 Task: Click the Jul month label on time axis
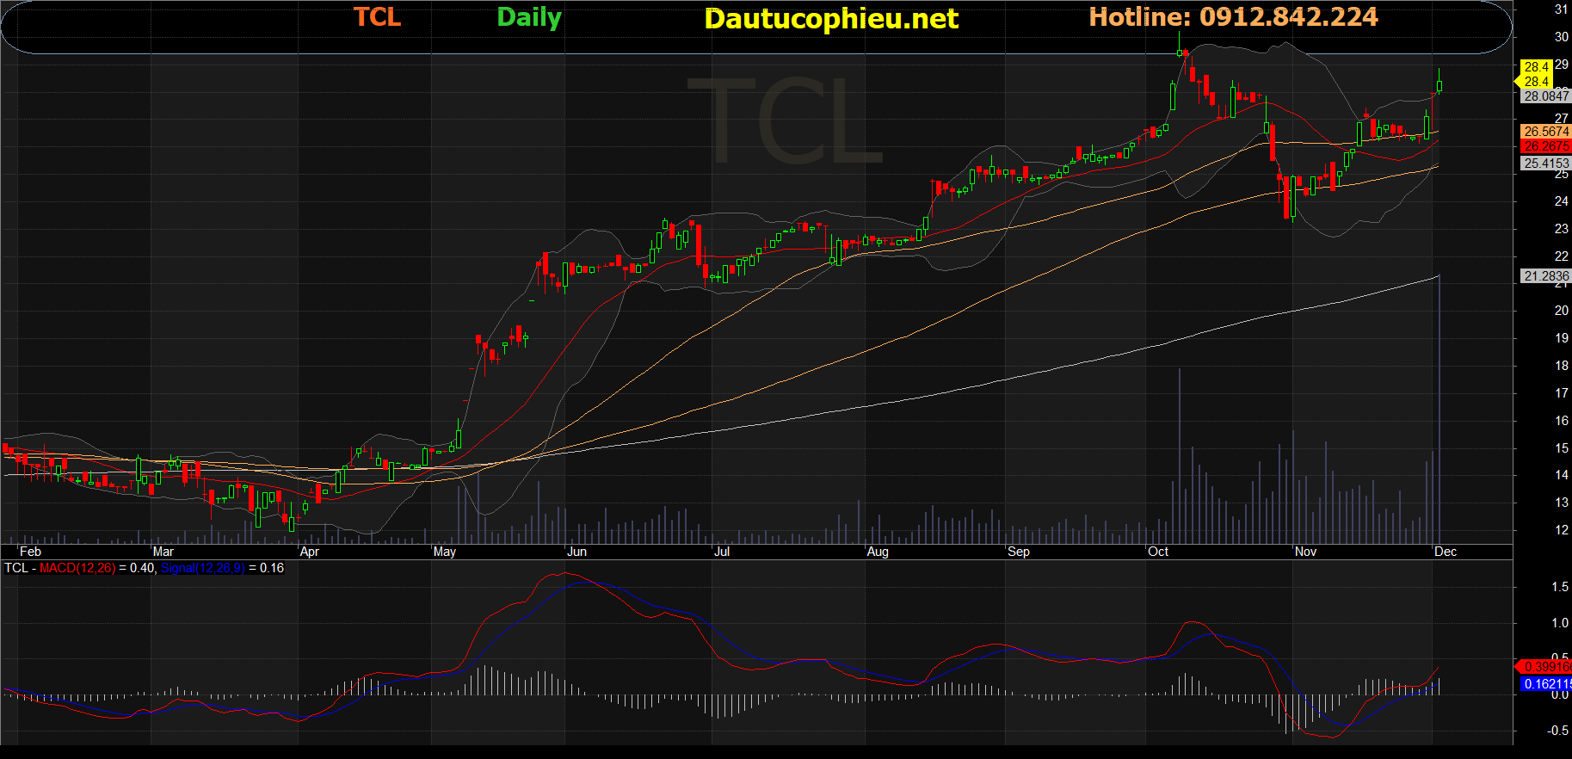tap(723, 552)
